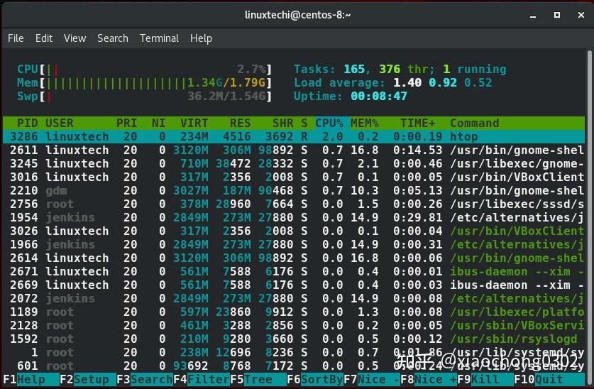Click window title linuxtechi@centos-8:~
Image resolution: width=594 pixels, height=389 pixels.
tap(298, 15)
